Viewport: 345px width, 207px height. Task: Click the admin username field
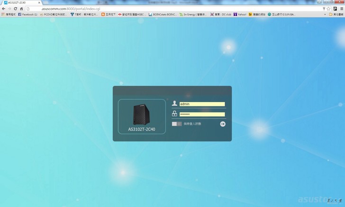(x=202, y=104)
